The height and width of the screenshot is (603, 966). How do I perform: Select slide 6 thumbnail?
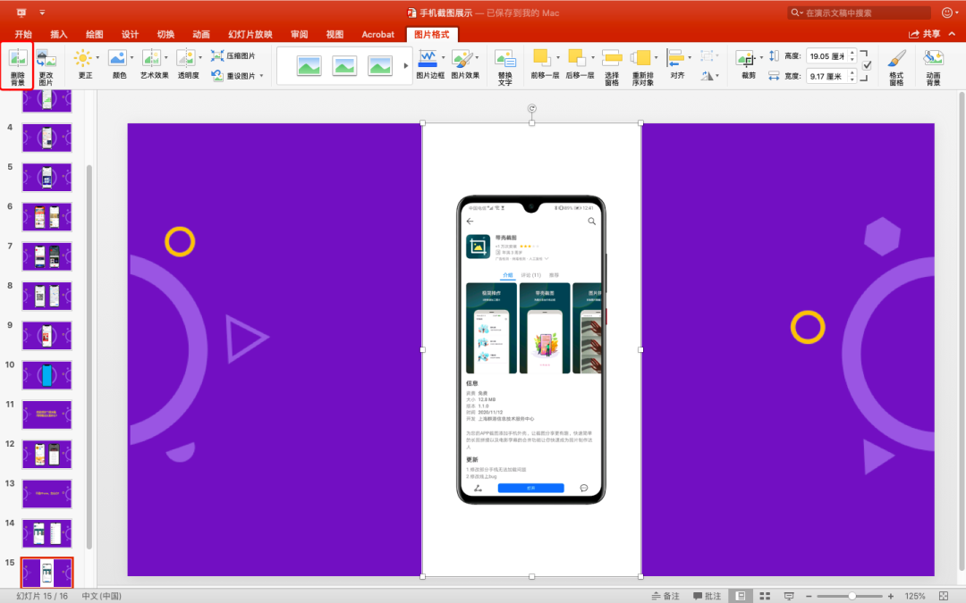coord(47,216)
